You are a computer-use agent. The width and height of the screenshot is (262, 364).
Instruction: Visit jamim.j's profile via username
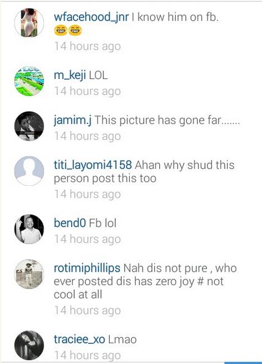pyautogui.click(x=72, y=121)
